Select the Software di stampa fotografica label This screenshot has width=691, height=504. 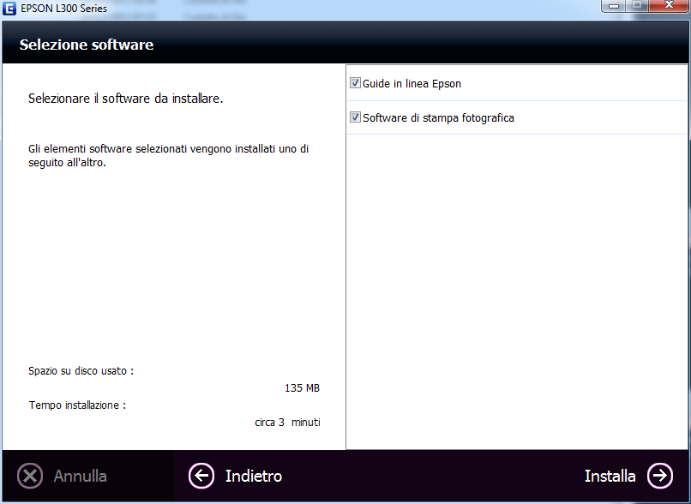pyautogui.click(x=438, y=117)
